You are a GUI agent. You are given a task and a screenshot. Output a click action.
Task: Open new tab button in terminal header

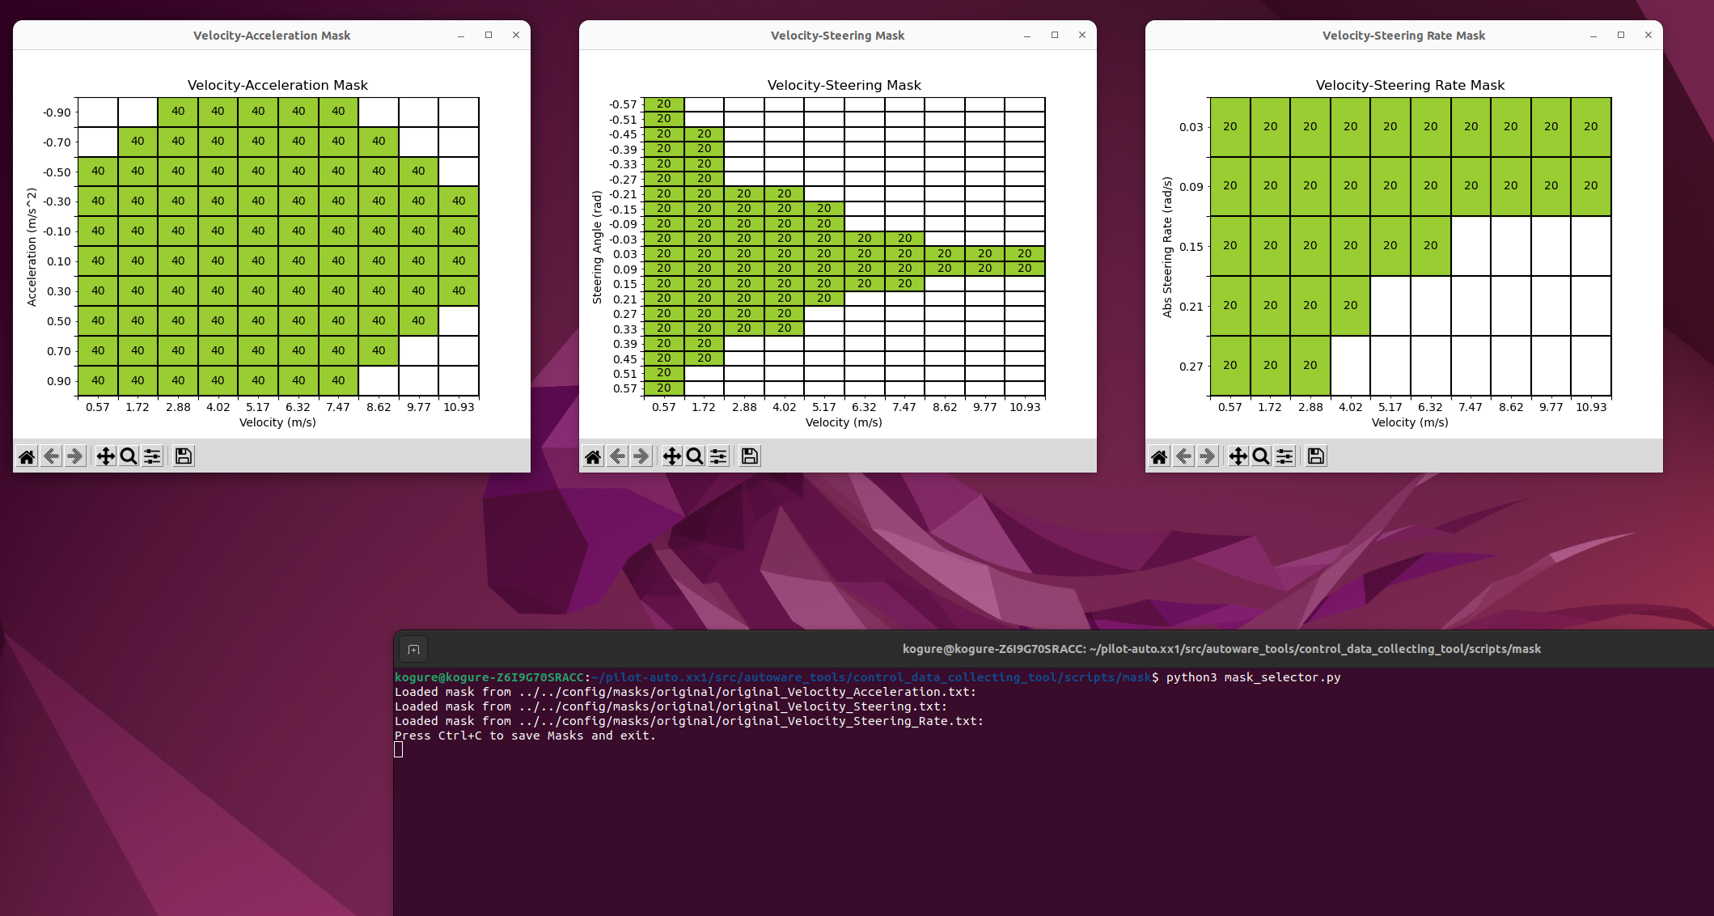(x=413, y=649)
